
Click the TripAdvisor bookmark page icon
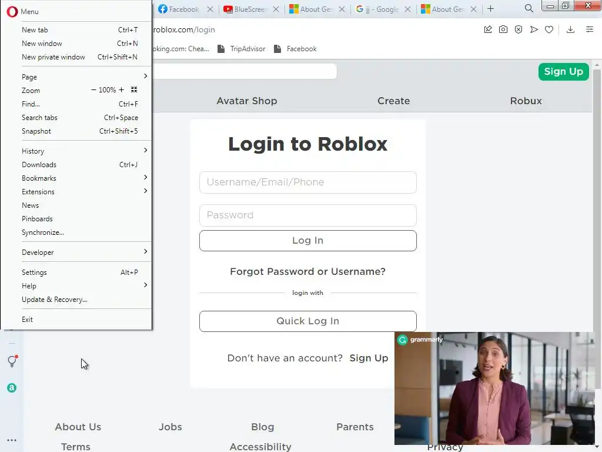[x=221, y=49]
